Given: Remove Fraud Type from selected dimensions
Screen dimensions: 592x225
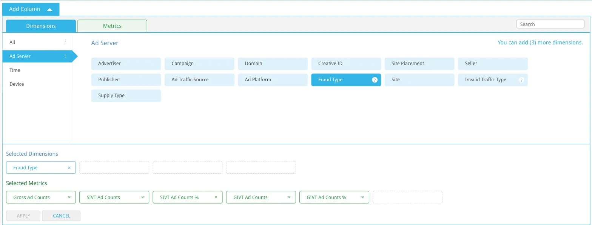Looking at the screenshot, I should pyautogui.click(x=69, y=168).
